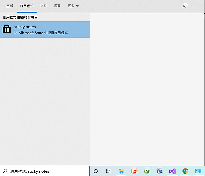This screenshot has height=176, width=205.
Task: Launch the orange EC app on taskbar
Action: [134, 171]
